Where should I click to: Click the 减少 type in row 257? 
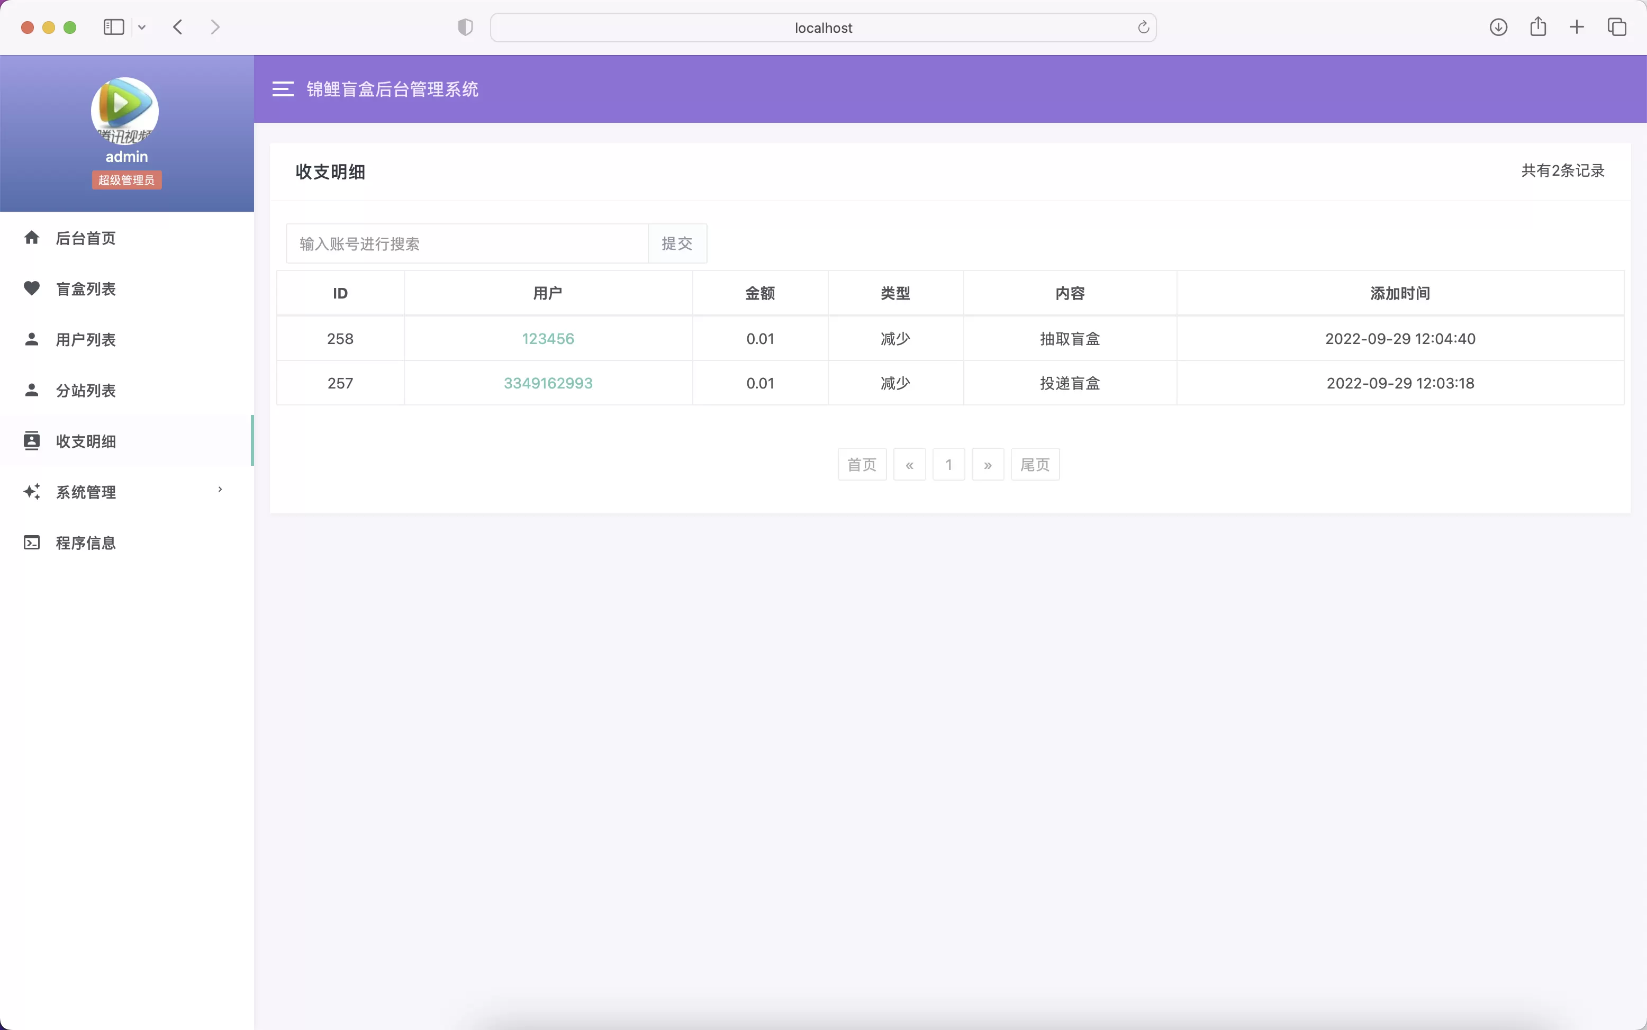pos(895,383)
